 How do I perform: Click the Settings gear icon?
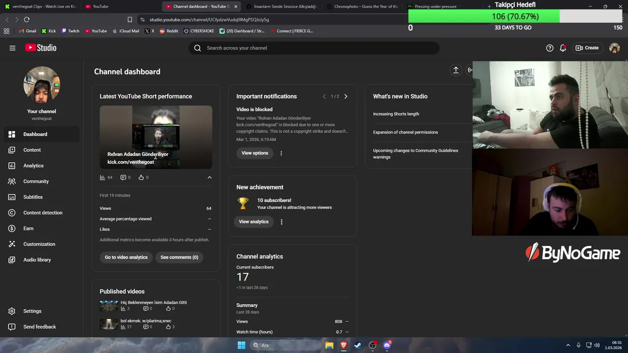click(x=12, y=311)
